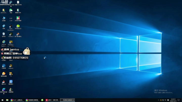Select the new text document (新建文本文档) file
The width and height of the screenshot is (182, 102).
[18, 3]
